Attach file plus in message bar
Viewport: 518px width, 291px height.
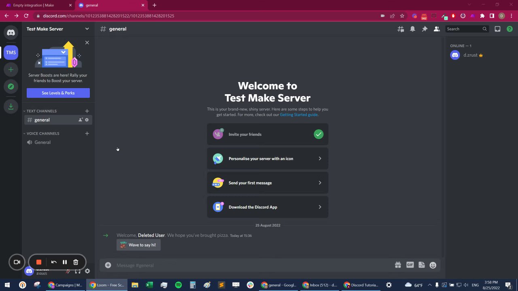[108, 265]
